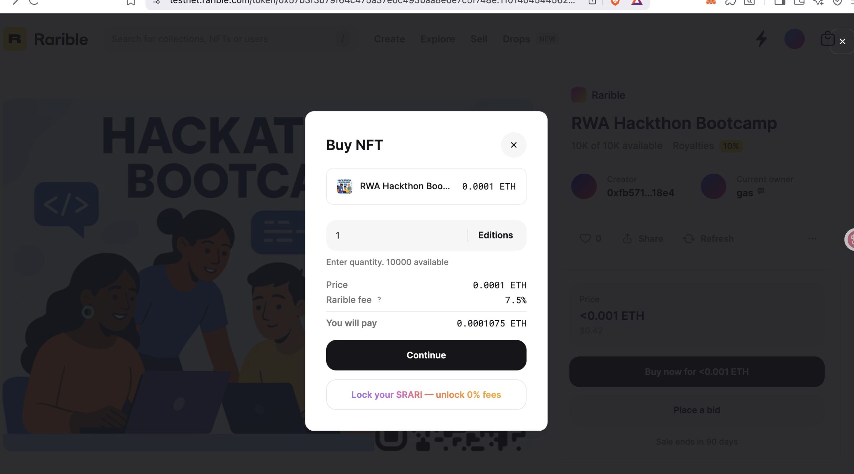Open the Drops navigation item
Viewport: 854px width, 474px height.
tap(516, 39)
